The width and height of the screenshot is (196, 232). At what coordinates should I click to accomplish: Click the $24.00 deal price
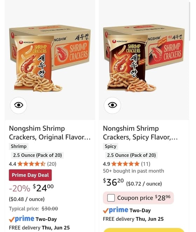click(x=43, y=188)
